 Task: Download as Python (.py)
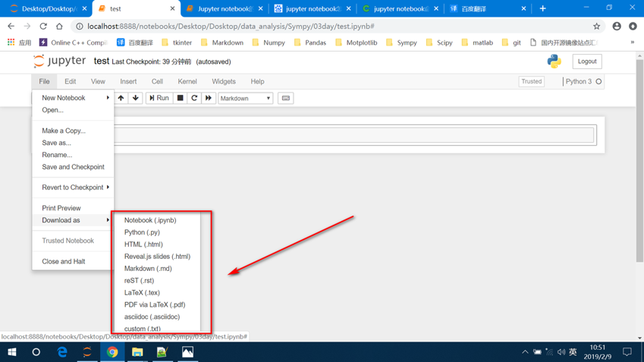click(157, 232)
